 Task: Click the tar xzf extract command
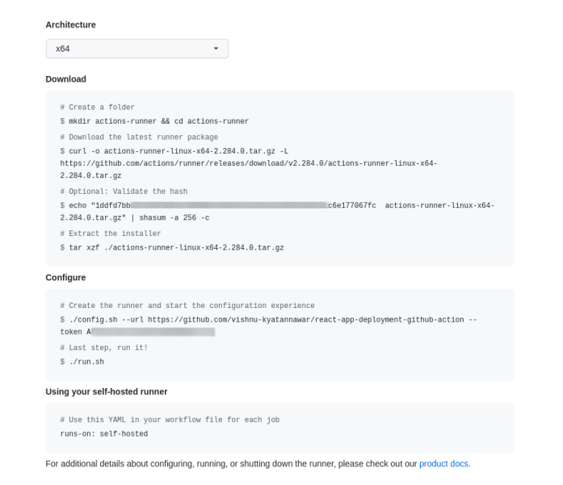point(175,247)
